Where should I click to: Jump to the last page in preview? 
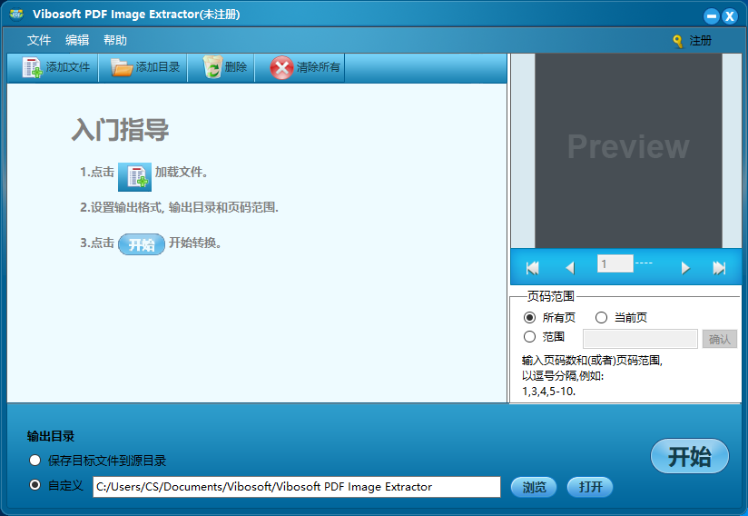(719, 268)
